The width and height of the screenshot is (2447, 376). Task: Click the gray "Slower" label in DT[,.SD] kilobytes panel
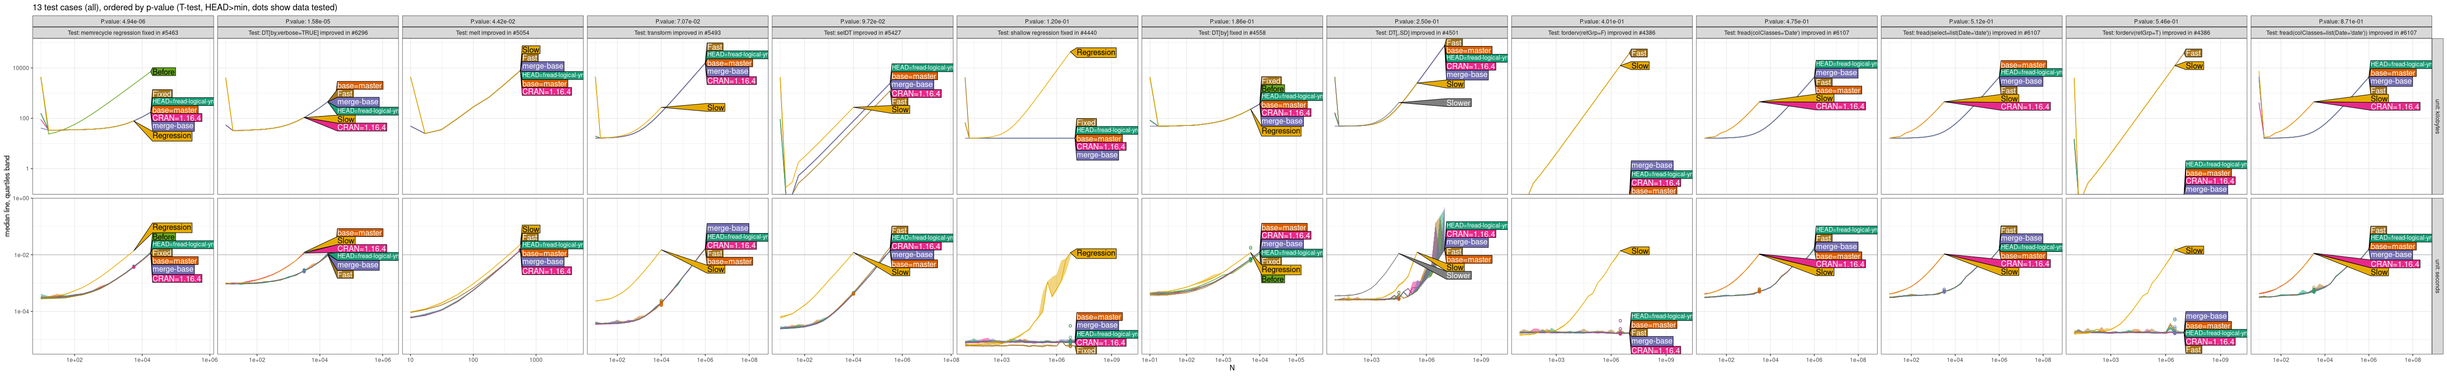click(1458, 102)
